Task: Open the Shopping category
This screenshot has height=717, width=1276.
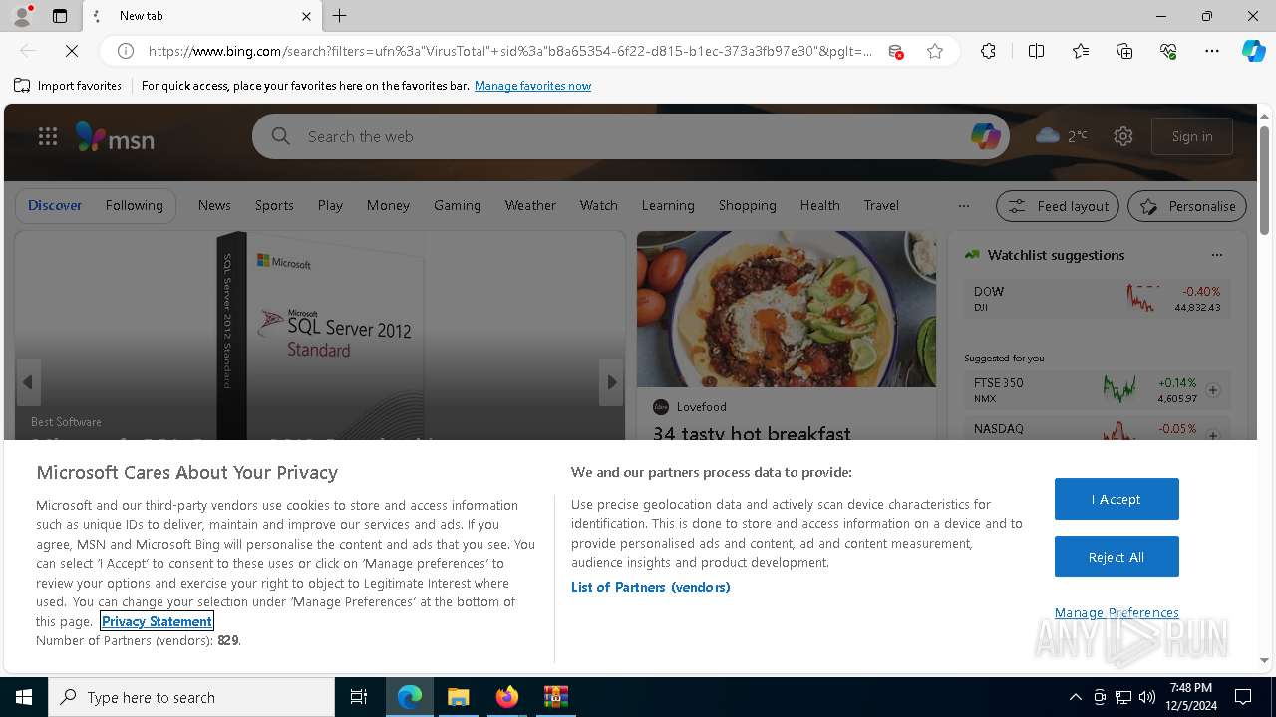Action: (x=748, y=205)
